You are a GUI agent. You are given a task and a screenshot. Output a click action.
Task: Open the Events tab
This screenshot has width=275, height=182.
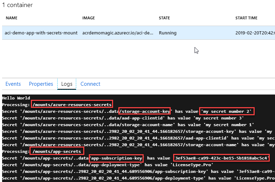click(x=13, y=84)
